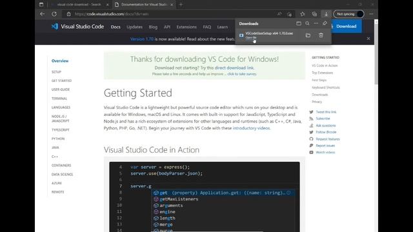The width and height of the screenshot is (413, 232).
Task: Expand the PYTHON sidebar section
Action: (x=58, y=139)
